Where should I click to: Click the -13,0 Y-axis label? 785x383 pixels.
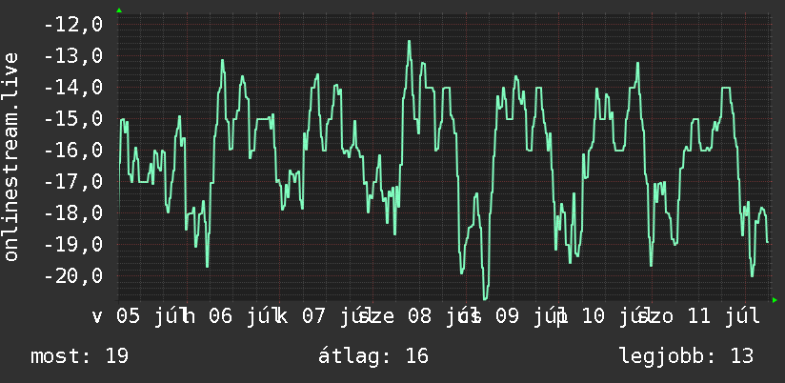[x=73, y=55]
